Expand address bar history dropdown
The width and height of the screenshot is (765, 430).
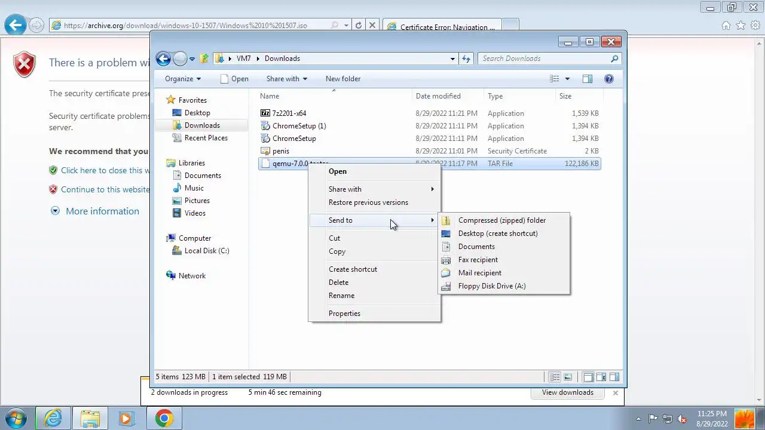452,59
